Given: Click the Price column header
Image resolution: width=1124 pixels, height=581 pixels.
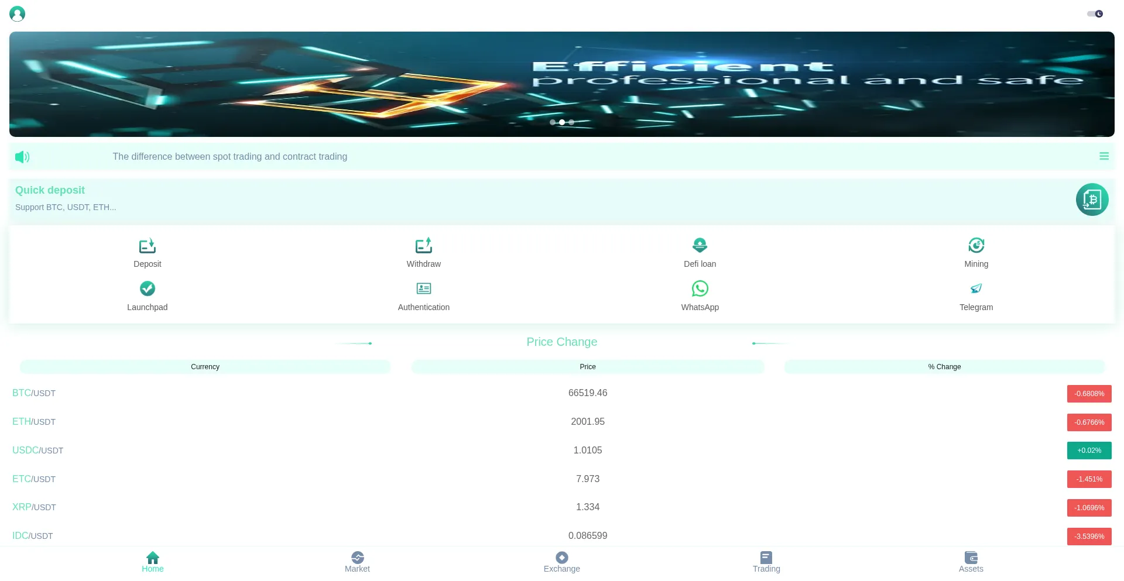Looking at the screenshot, I should [588, 367].
